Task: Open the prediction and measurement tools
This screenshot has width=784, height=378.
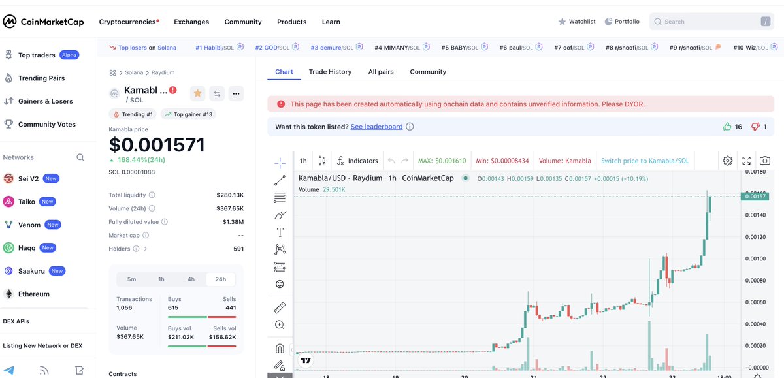Action: (x=280, y=267)
